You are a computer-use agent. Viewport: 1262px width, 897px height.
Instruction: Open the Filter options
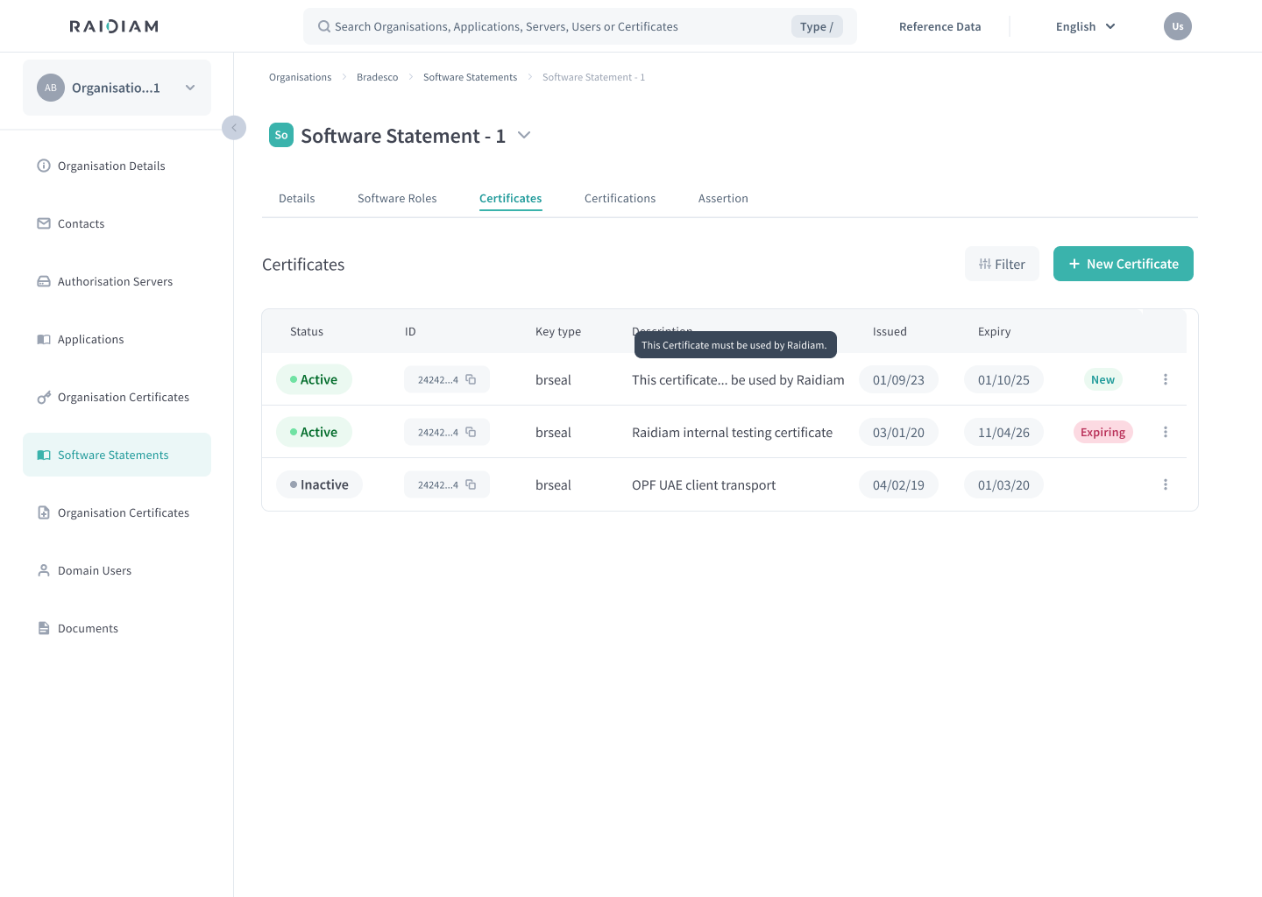(x=1002, y=264)
